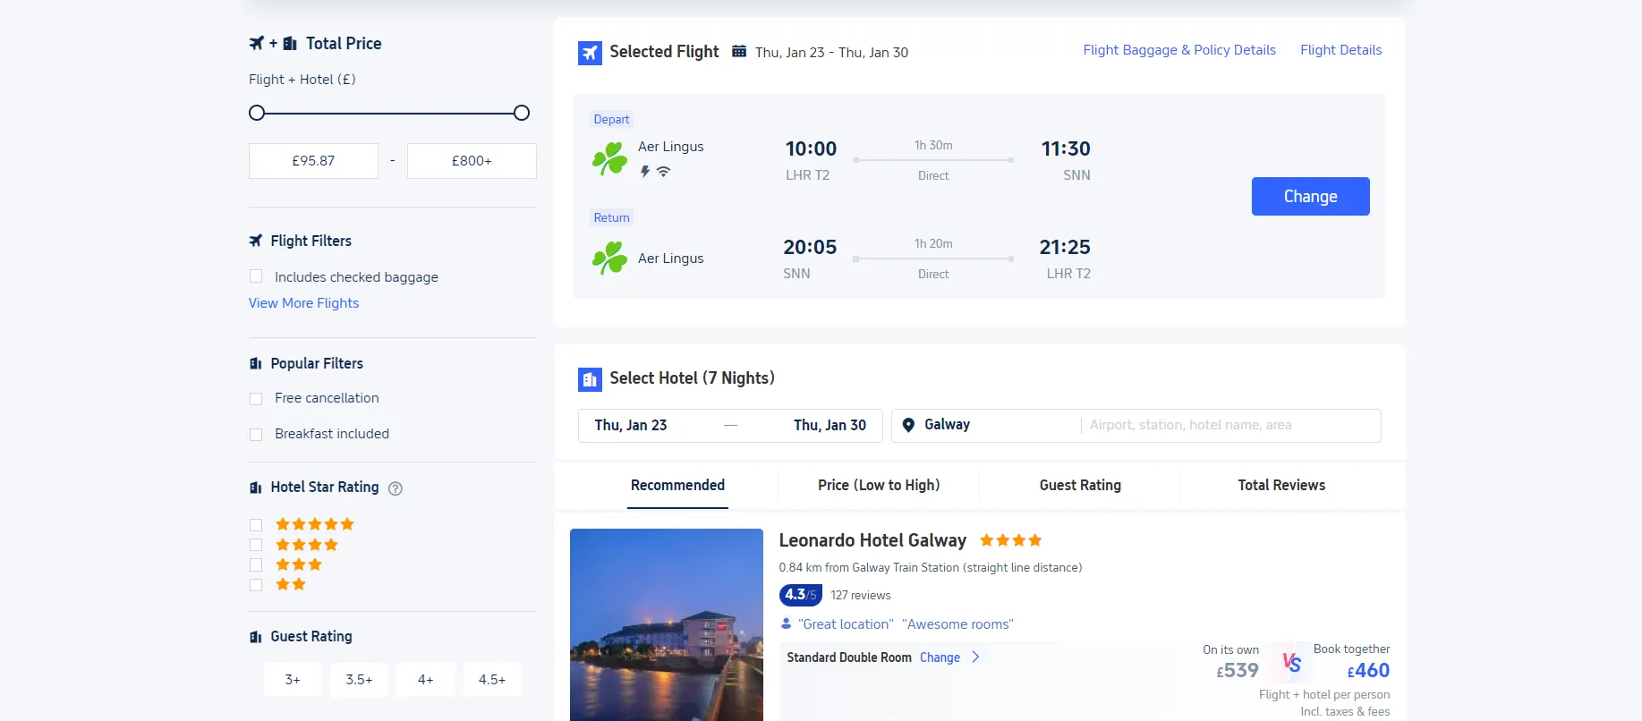Click the Galway location pin icon
The image size is (1642, 721).
908,425
